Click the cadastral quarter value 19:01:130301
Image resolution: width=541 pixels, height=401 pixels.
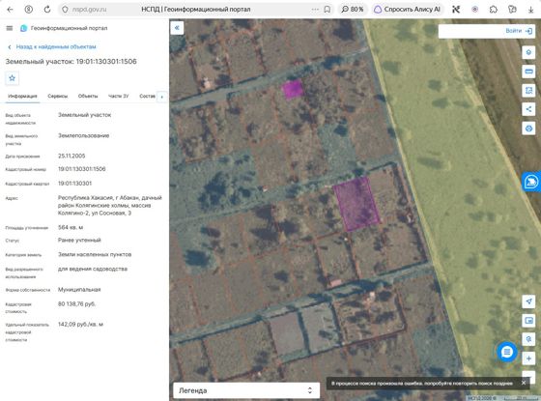pyautogui.click(x=75, y=184)
